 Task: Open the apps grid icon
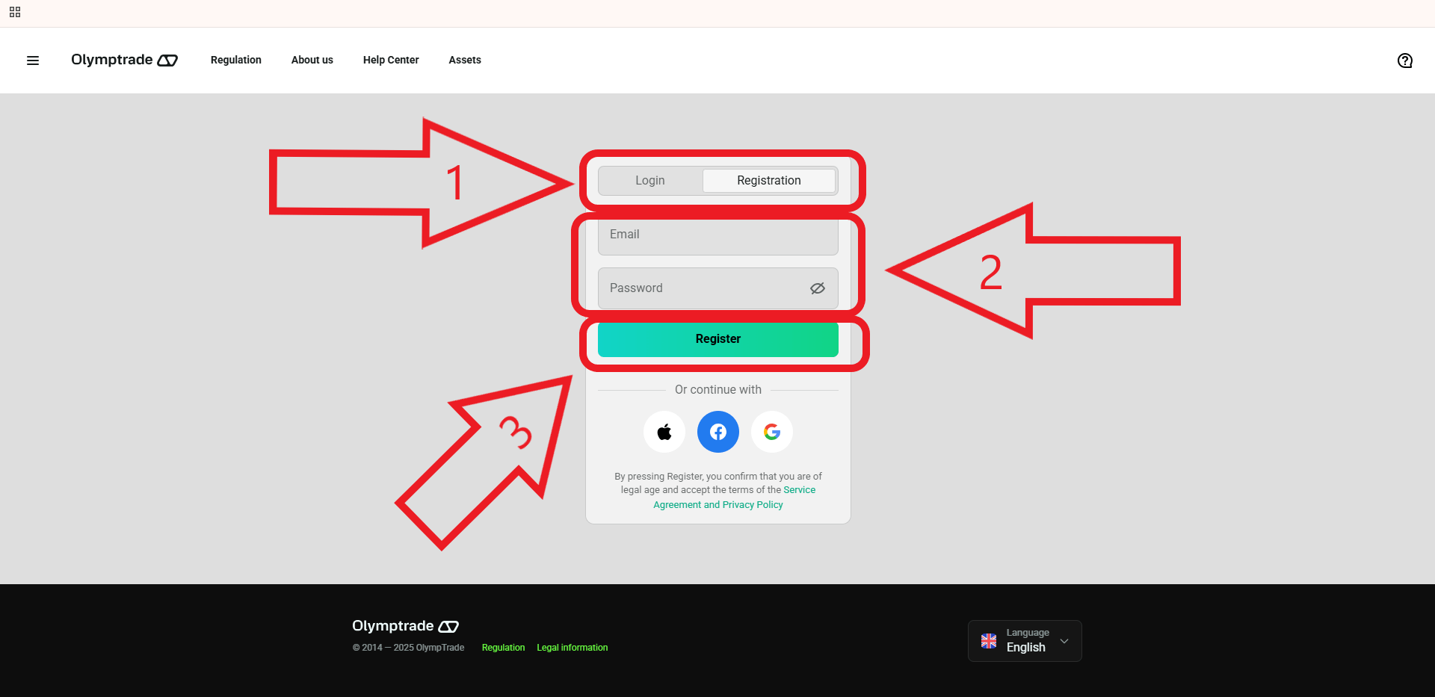pyautogui.click(x=15, y=12)
